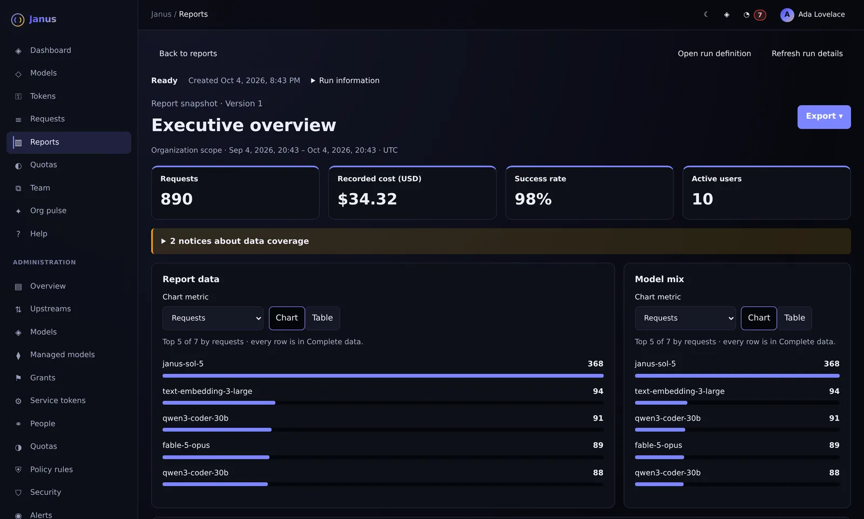Click the Requests summary card

tap(235, 193)
